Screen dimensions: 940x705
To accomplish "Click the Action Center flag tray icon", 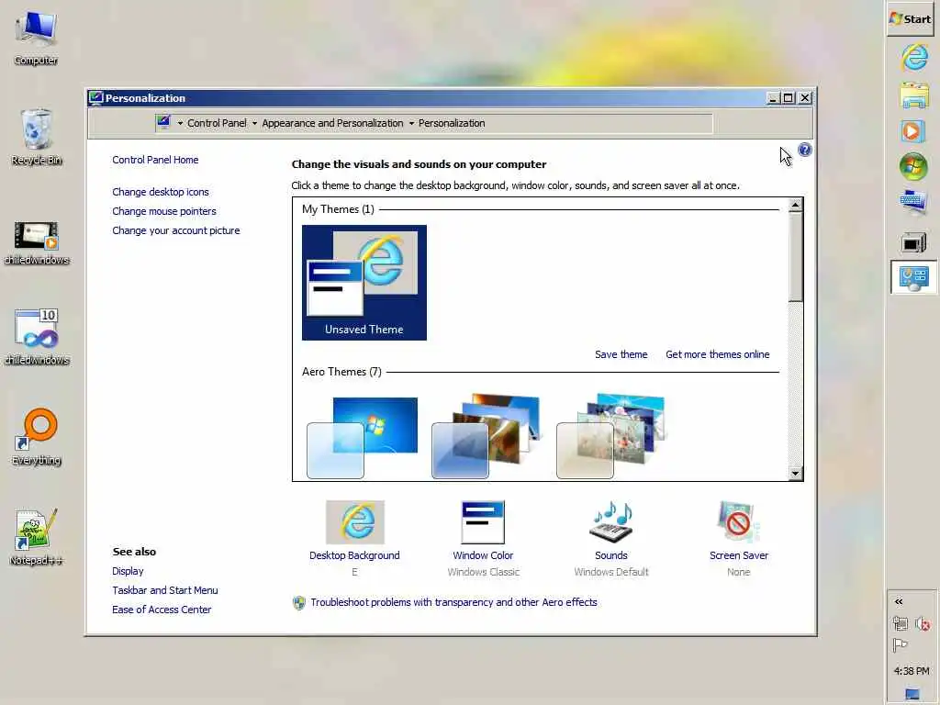I will click(900, 645).
